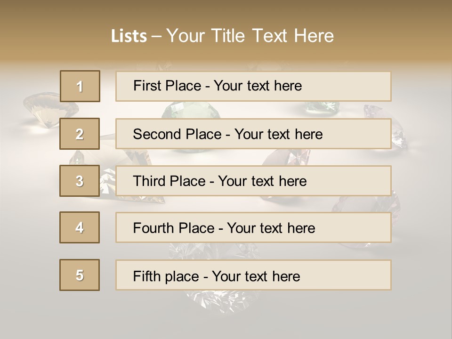Click the number 1 box
The width and height of the screenshot is (452, 339).
[x=80, y=86]
